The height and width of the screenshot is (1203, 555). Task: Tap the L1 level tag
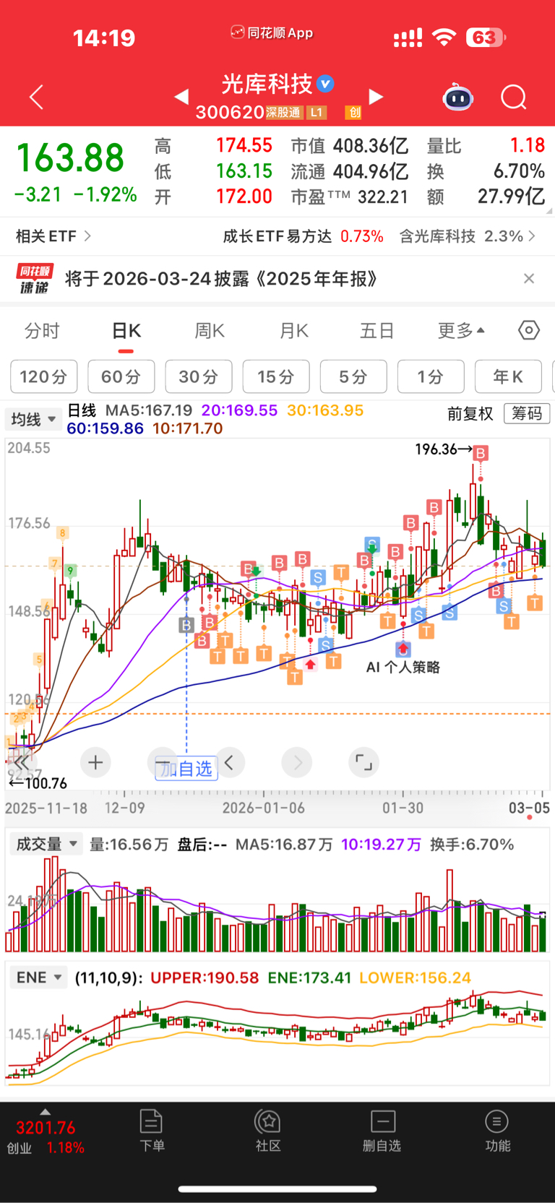[317, 113]
